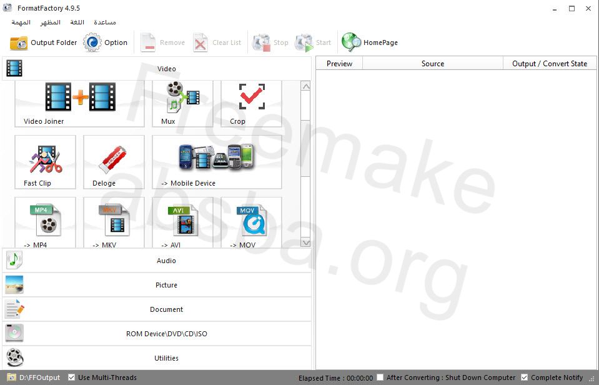Start the conversion

pyautogui.click(x=313, y=42)
